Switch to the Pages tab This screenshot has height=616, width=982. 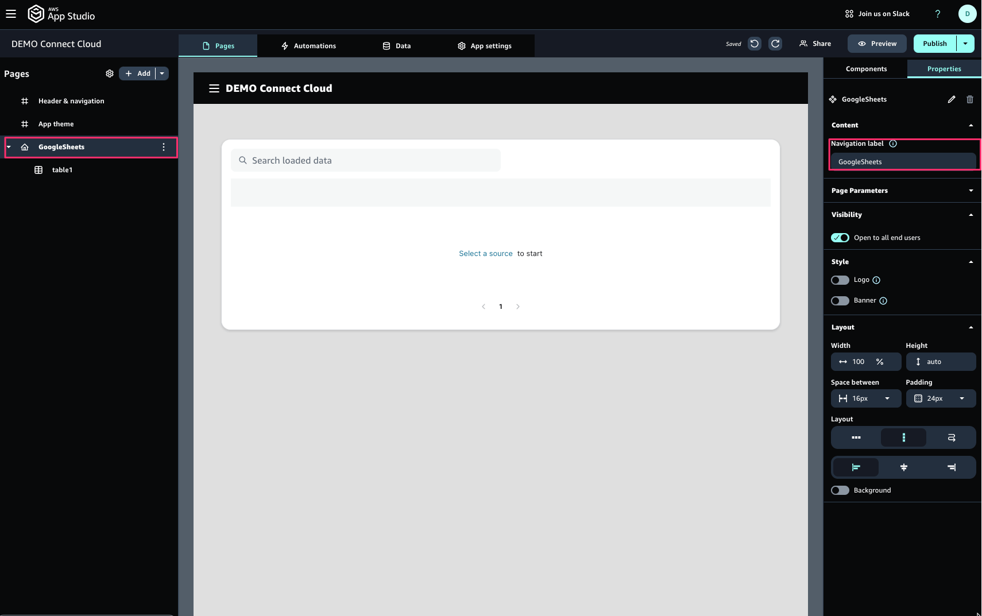click(218, 46)
